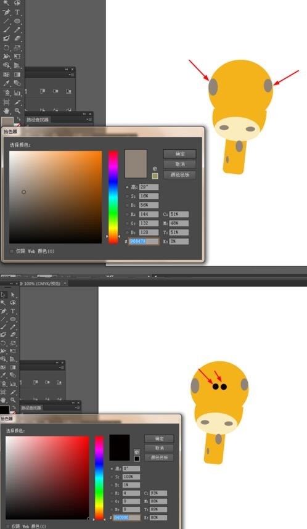Open the 路径查找器 tab beside the gray fill swatch
Viewport: 307px width, 529px height.
[x=38, y=120]
